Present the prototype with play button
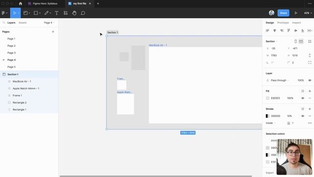 tap(296, 13)
